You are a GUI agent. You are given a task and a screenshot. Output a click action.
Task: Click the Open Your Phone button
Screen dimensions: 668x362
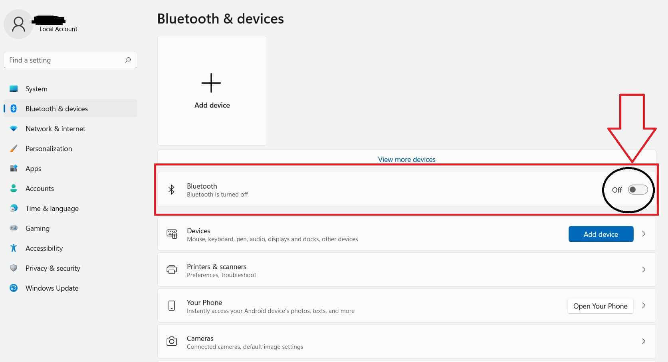click(600, 306)
